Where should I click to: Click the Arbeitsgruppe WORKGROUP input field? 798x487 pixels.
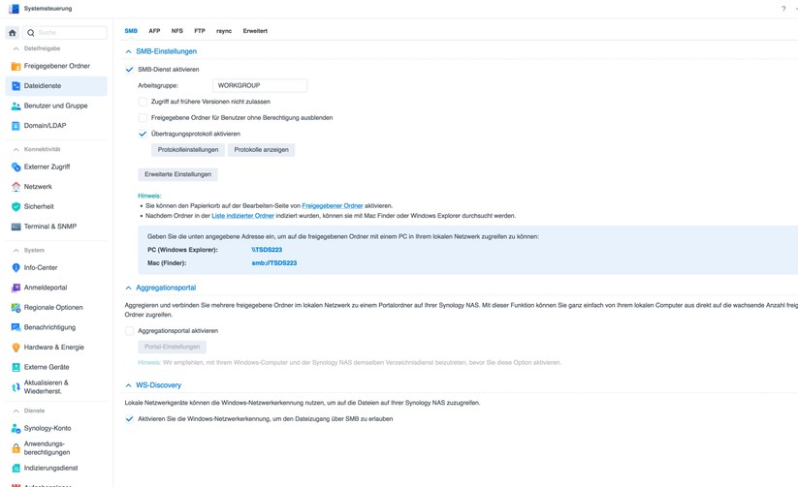[x=260, y=85]
